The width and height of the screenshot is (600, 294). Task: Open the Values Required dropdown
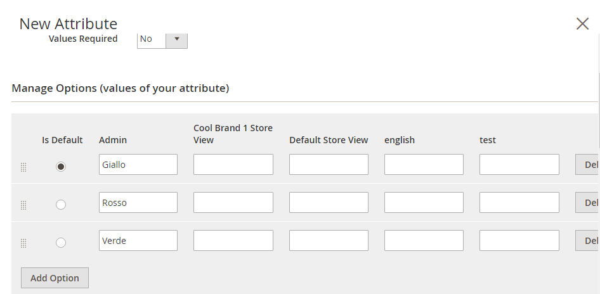coord(162,39)
